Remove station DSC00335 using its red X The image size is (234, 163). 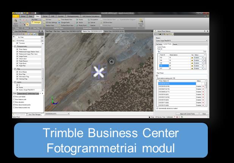(203, 86)
